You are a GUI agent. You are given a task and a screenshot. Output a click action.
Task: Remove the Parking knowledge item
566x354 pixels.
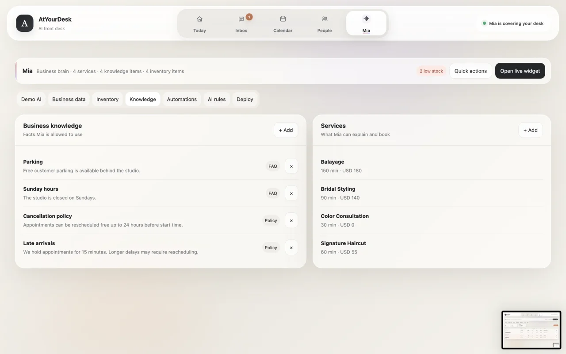(291, 166)
